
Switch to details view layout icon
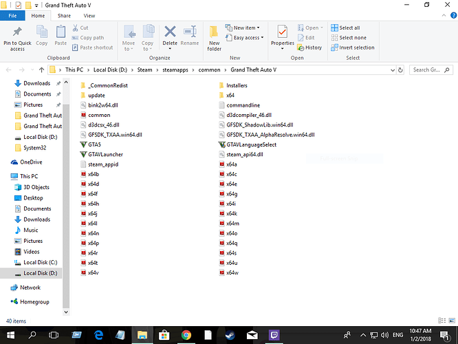(x=442, y=321)
